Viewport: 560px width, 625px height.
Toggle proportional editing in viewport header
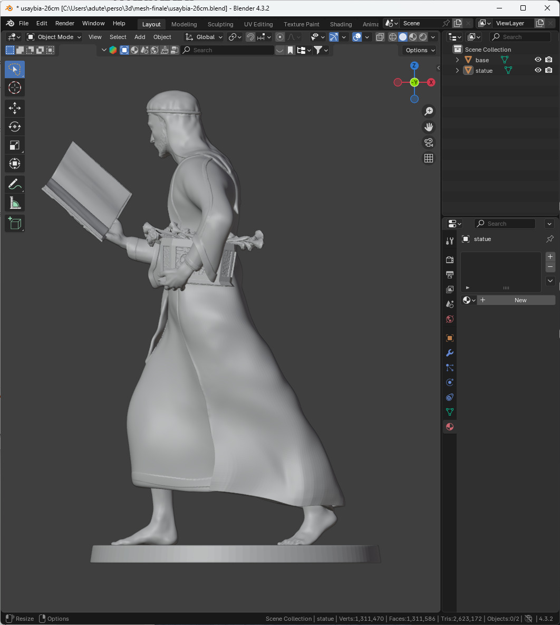coord(280,37)
